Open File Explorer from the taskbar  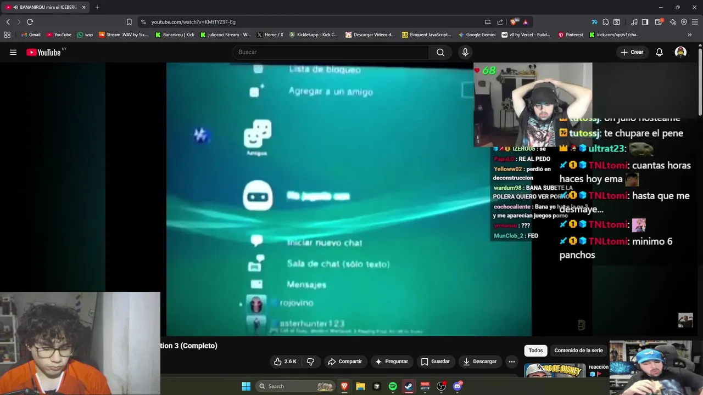360,386
